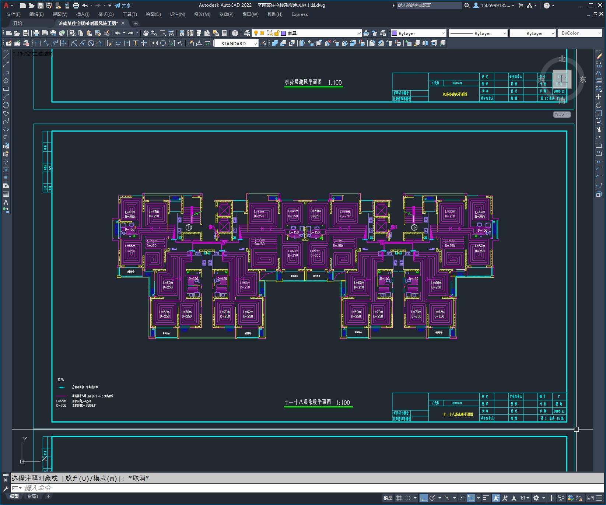
Task: Select the Rotate tool in modify toolbar
Action: pyautogui.click(x=599, y=105)
